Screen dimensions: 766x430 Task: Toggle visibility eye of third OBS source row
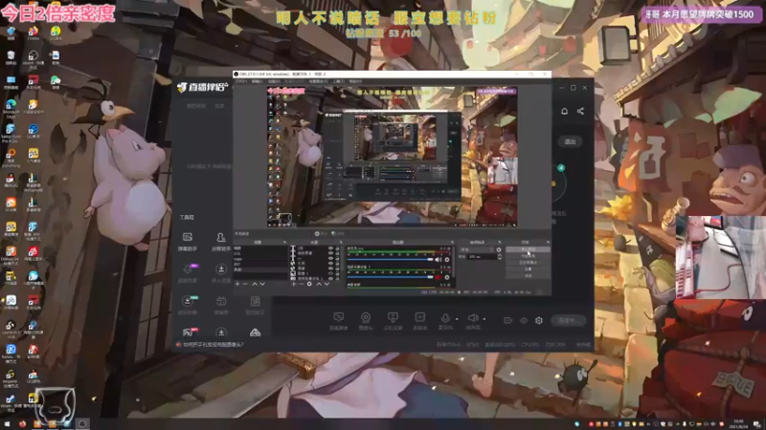[x=330, y=258]
